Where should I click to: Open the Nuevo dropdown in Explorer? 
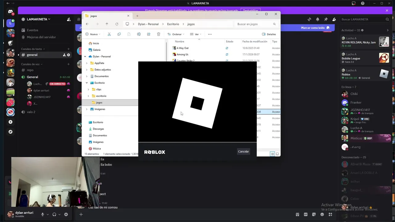93,34
